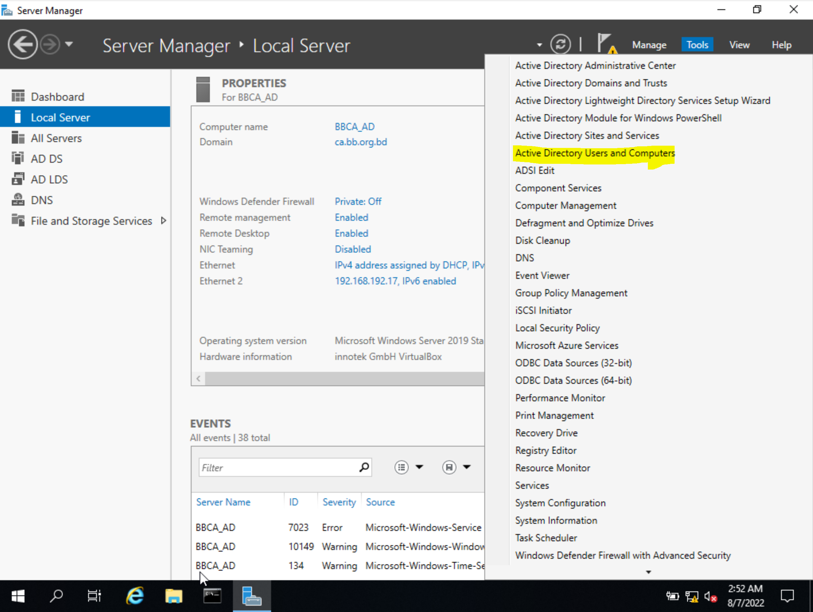
Task: Click the refresh icon in header
Action: [x=560, y=45]
